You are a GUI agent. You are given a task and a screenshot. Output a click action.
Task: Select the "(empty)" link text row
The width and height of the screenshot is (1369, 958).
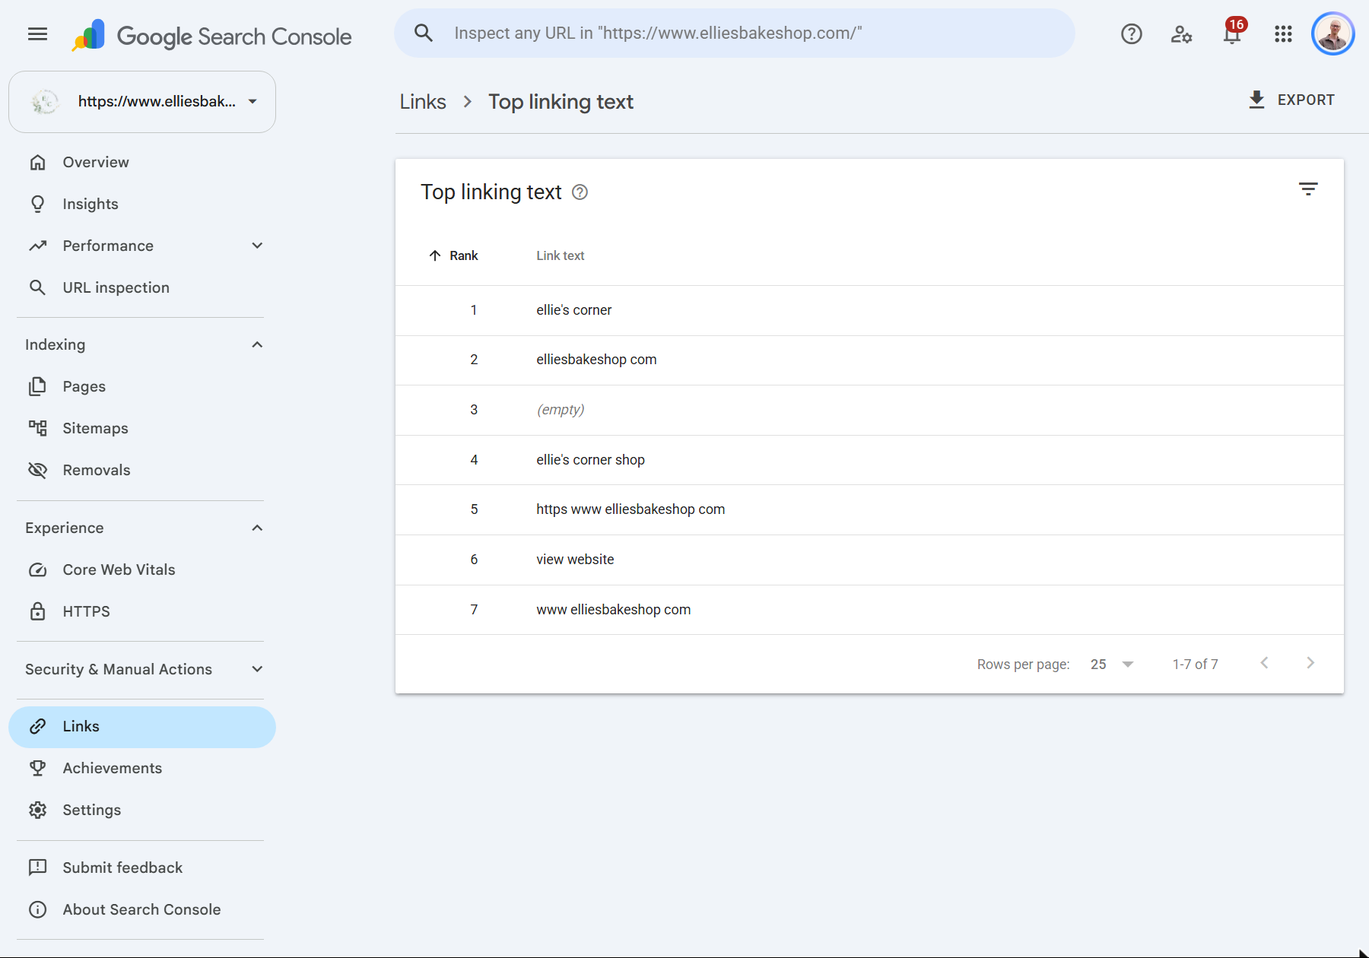pos(869,410)
